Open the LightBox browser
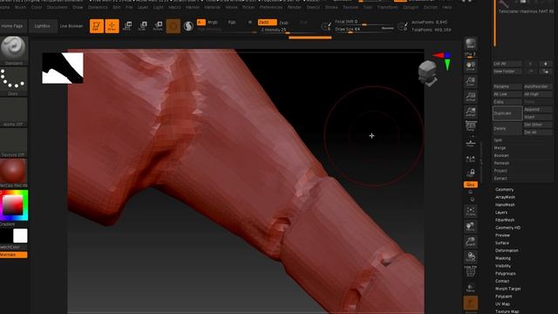Screen dimensions: 558x314 coord(43,26)
